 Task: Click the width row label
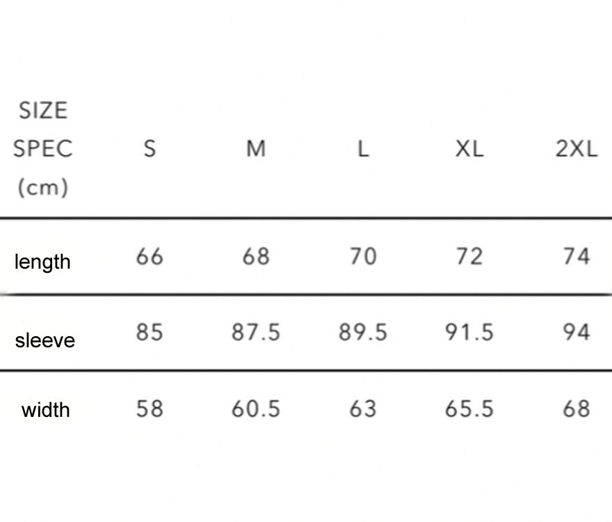[x=46, y=410]
